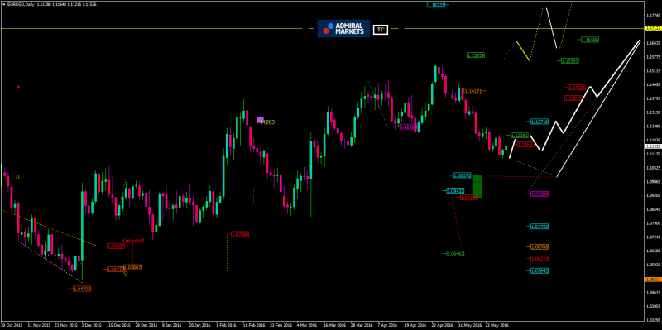Select the 1.04793 price label

82,289
